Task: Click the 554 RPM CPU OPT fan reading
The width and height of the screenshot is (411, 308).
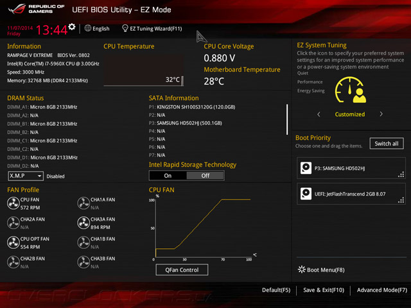Action: click(x=30, y=246)
